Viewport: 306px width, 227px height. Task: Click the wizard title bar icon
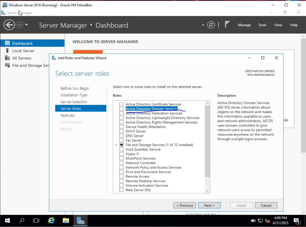pos(54,58)
